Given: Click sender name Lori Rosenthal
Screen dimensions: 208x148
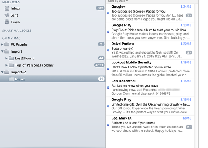Looking at the screenshot, I should coord(123,81).
